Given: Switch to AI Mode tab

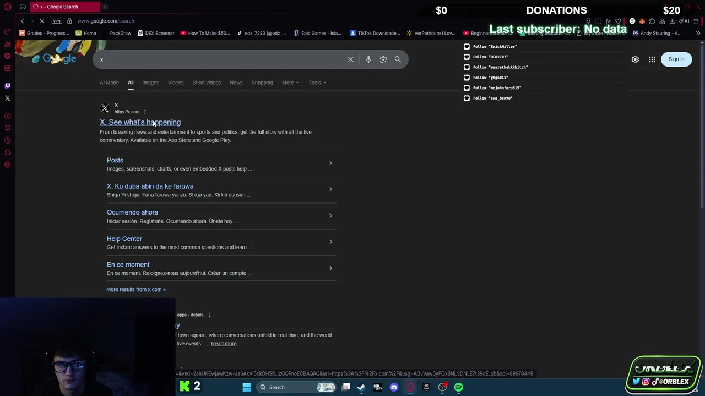Looking at the screenshot, I should 109,82.
